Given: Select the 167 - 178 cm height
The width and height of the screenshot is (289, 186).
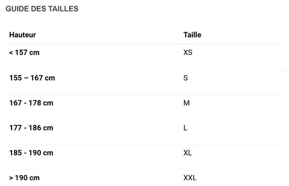Looking at the screenshot, I should click(31, 103).
